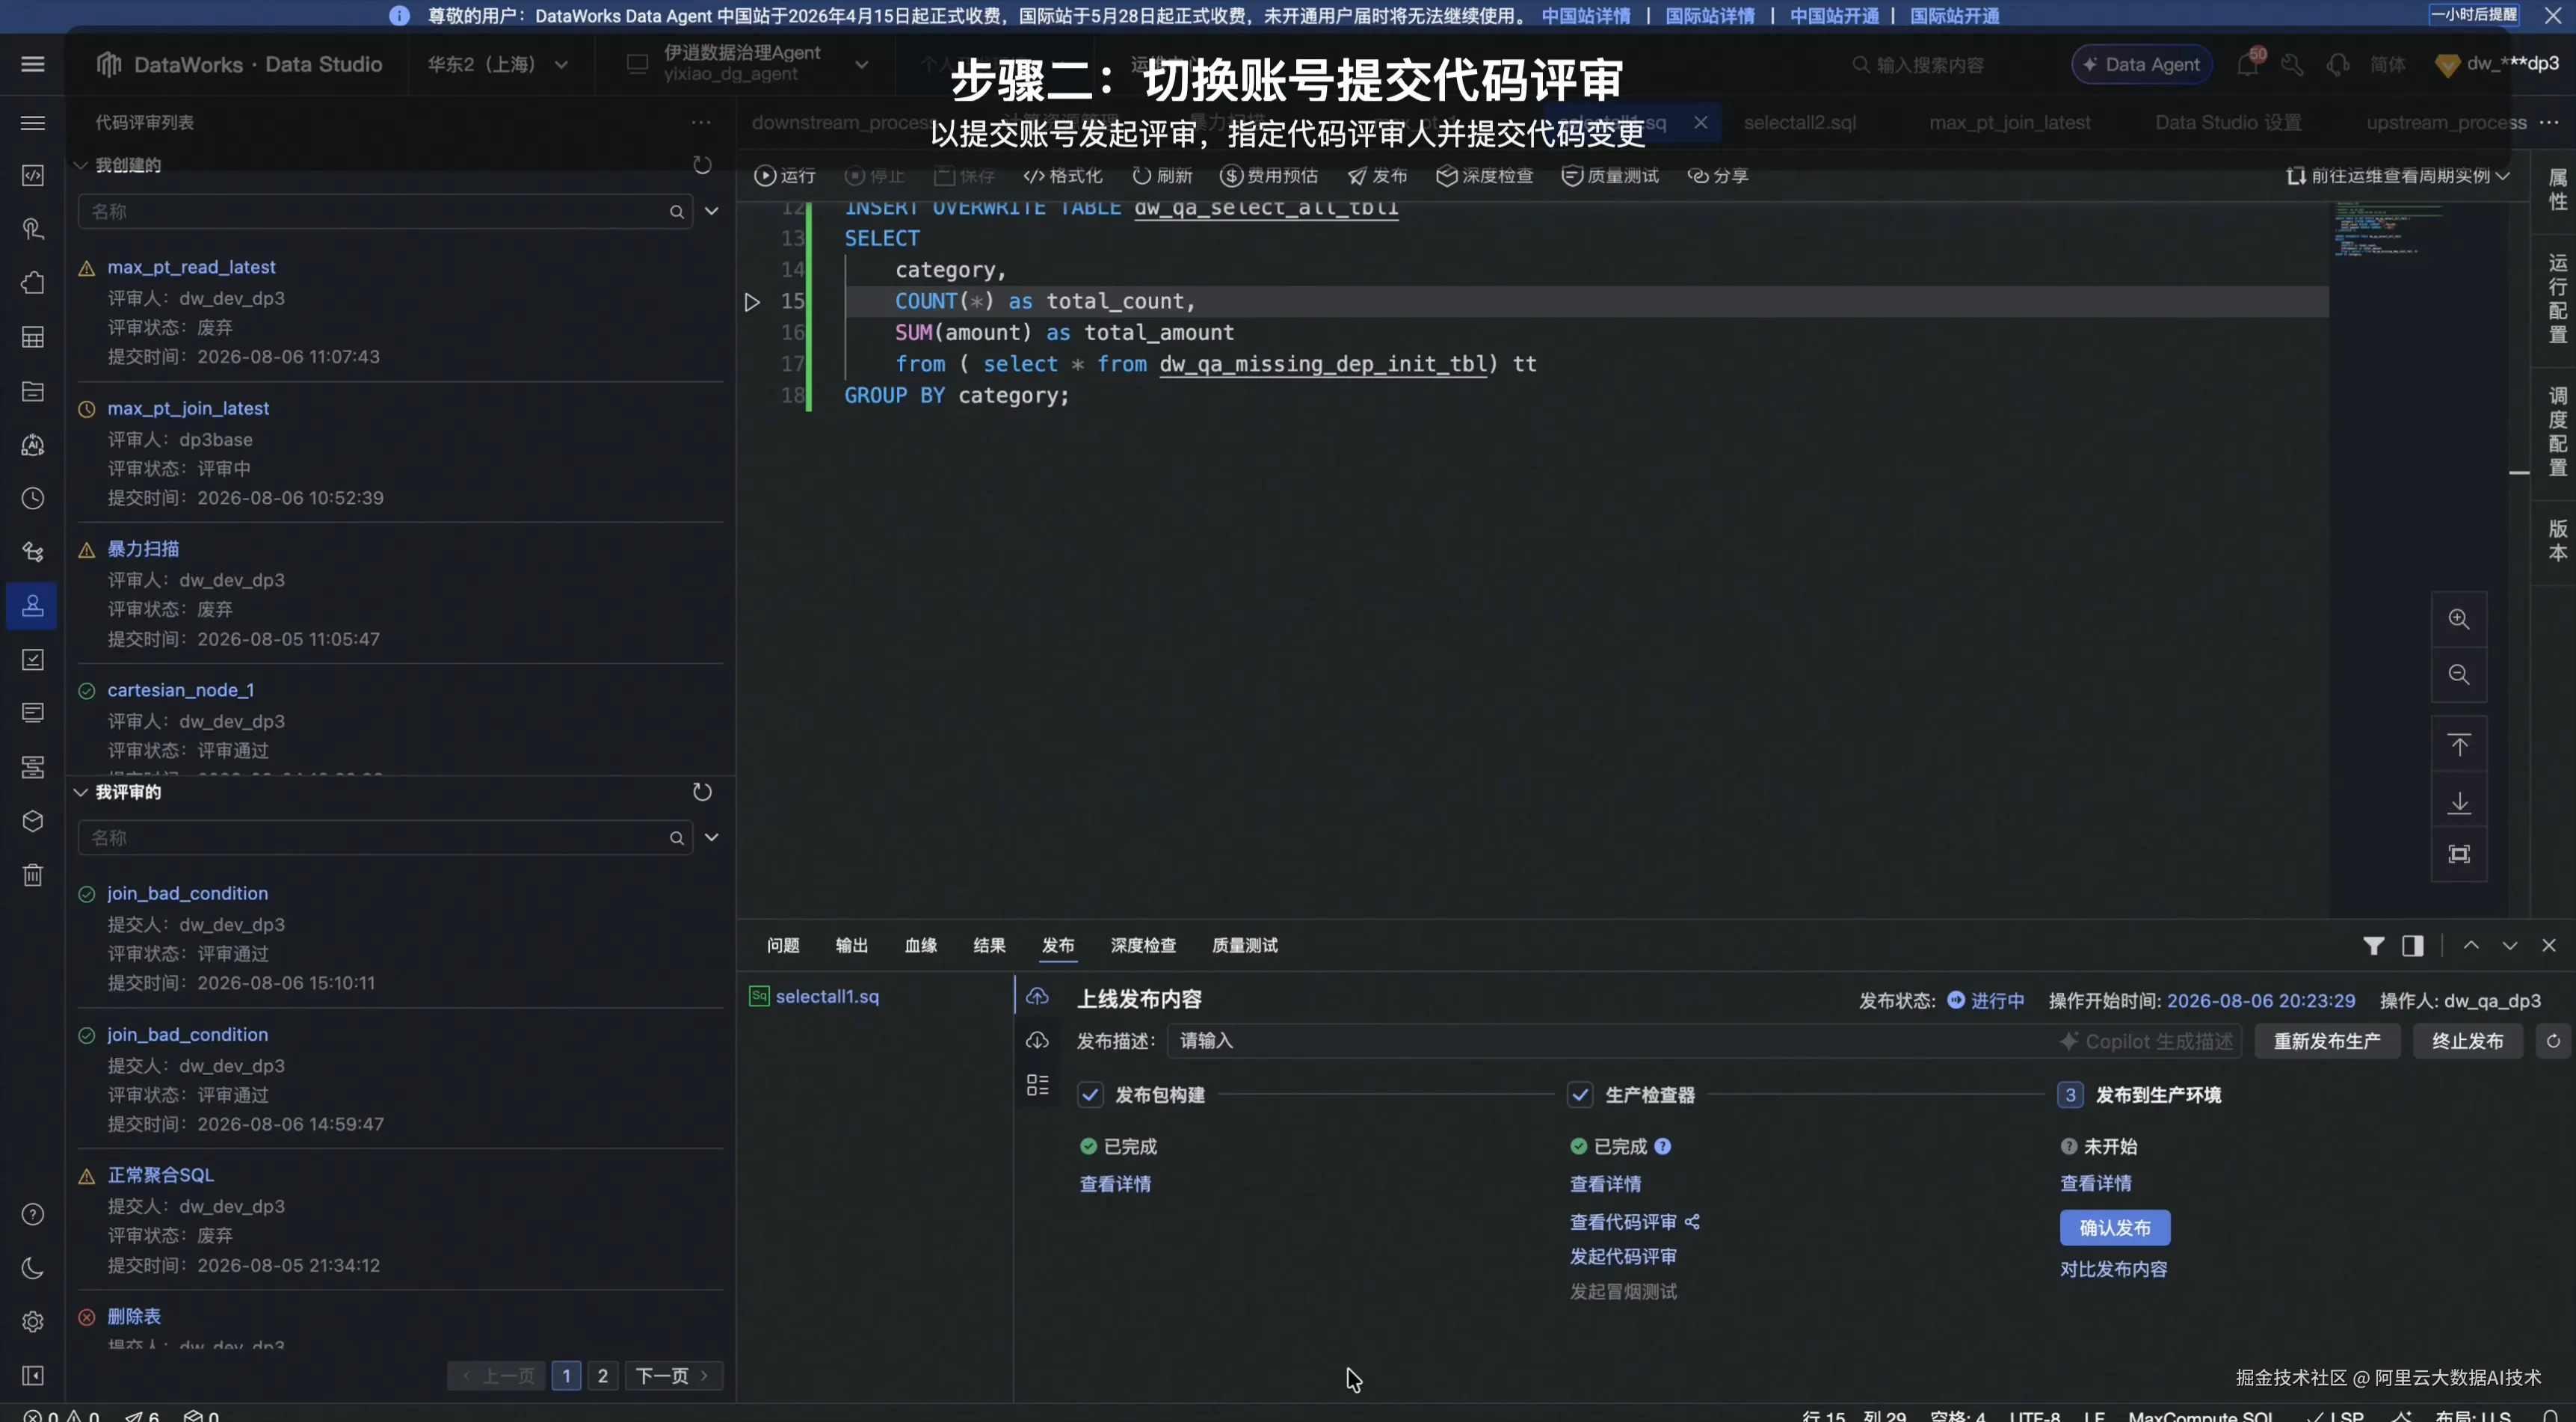Screen dimensions: 2576x1422
Task: Collapse the 我评审的 section
Action: tap(81, 792)
